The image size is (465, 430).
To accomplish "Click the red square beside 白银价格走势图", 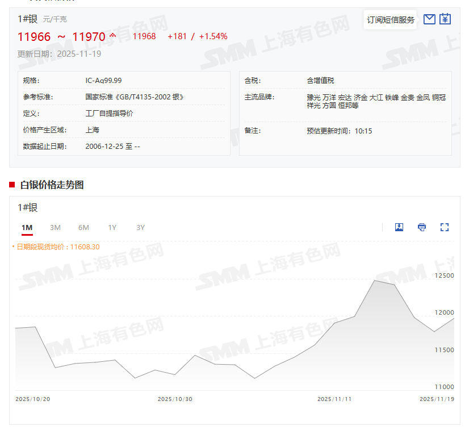I will pyautogui.click(x=12, y=185).
